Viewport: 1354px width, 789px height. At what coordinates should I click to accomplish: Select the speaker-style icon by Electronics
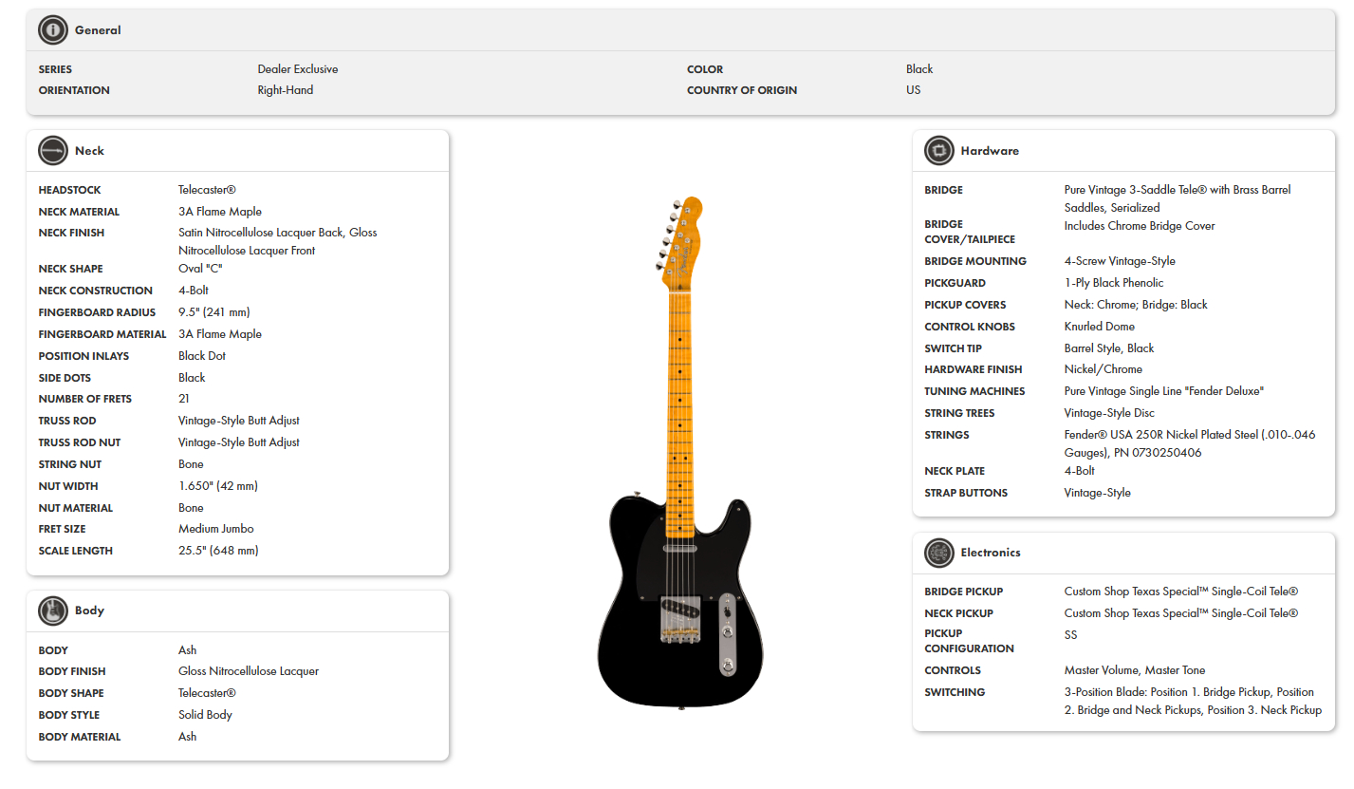point(938,553)
